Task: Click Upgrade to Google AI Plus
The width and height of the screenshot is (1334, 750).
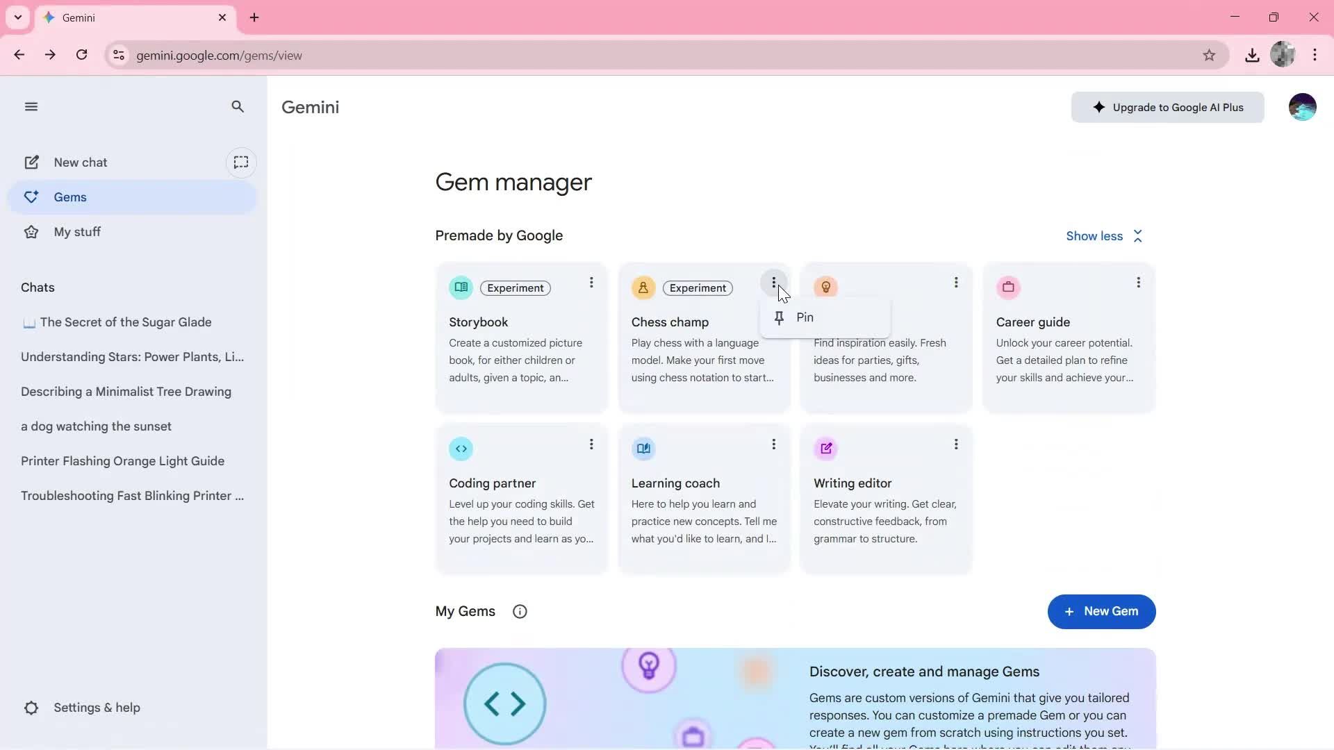Action: [x=1168, y=107]
